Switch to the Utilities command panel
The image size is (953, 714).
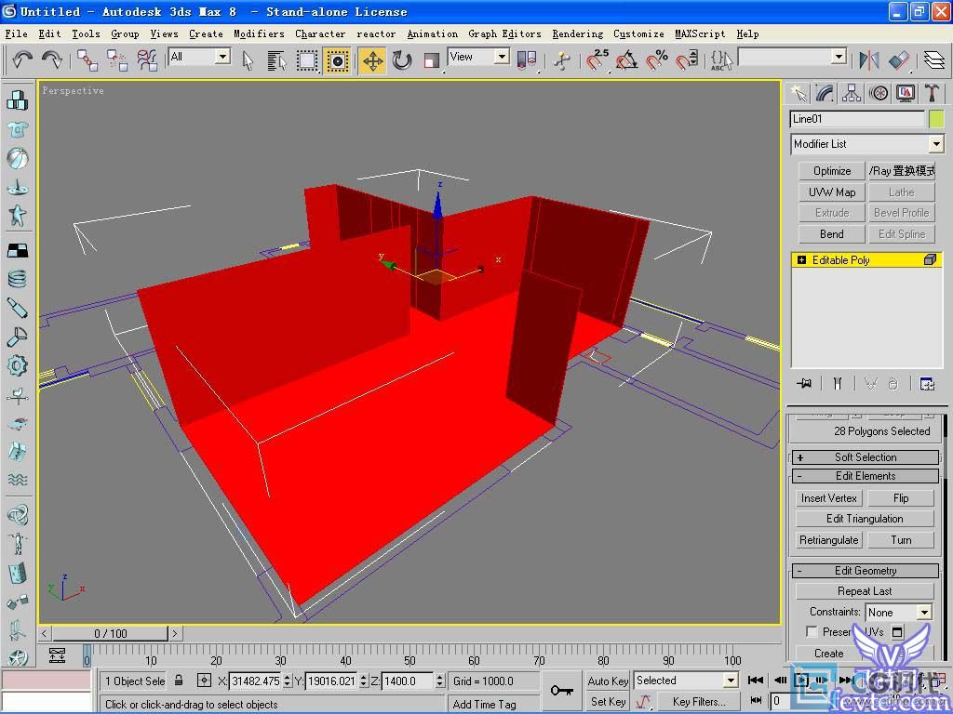click(933, 94)
